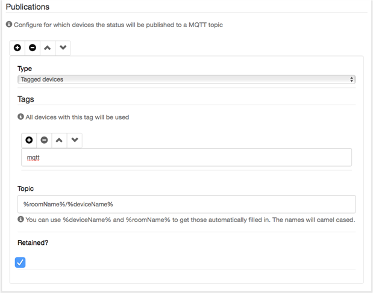Click the info icon beside 'All devices with this tag'
The width and height of the screenshot is (373, 293).
pos(21,117)
